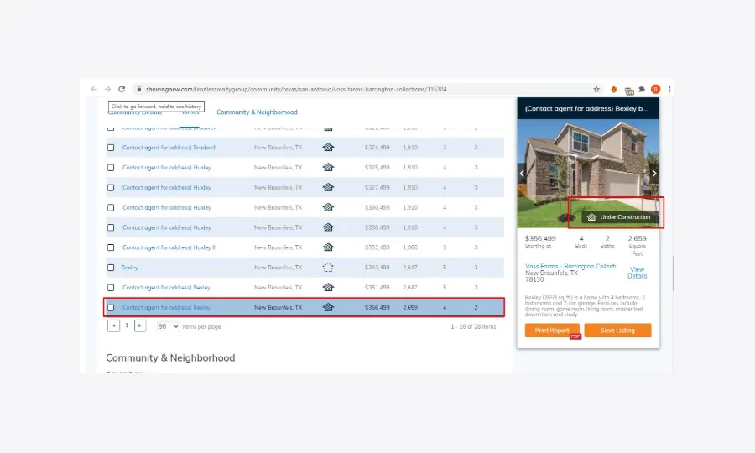
Task: Click the house status icon in the Bradwell $324,499 row
Action: click(x=328, y=148)
